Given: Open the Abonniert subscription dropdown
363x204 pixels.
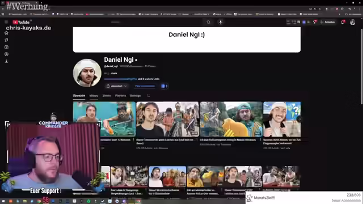Looking at the screenshot, I should pos(117,86).
